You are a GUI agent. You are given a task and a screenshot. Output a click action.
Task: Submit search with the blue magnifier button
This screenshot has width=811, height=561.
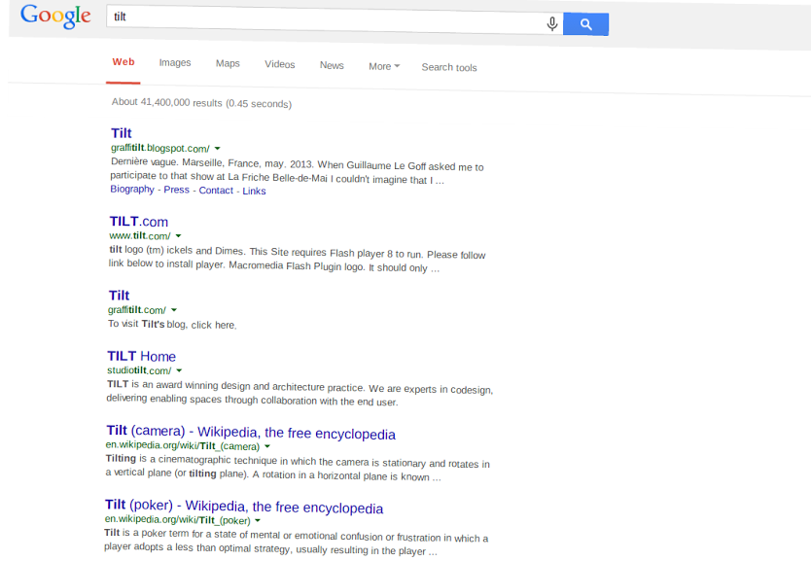(x=585, y=23)
